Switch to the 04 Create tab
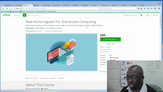The image size is (163, 92). [133, 5]
